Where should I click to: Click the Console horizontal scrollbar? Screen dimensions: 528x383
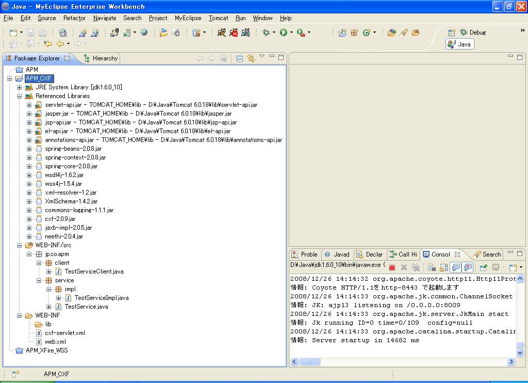(x=309, y=362)
